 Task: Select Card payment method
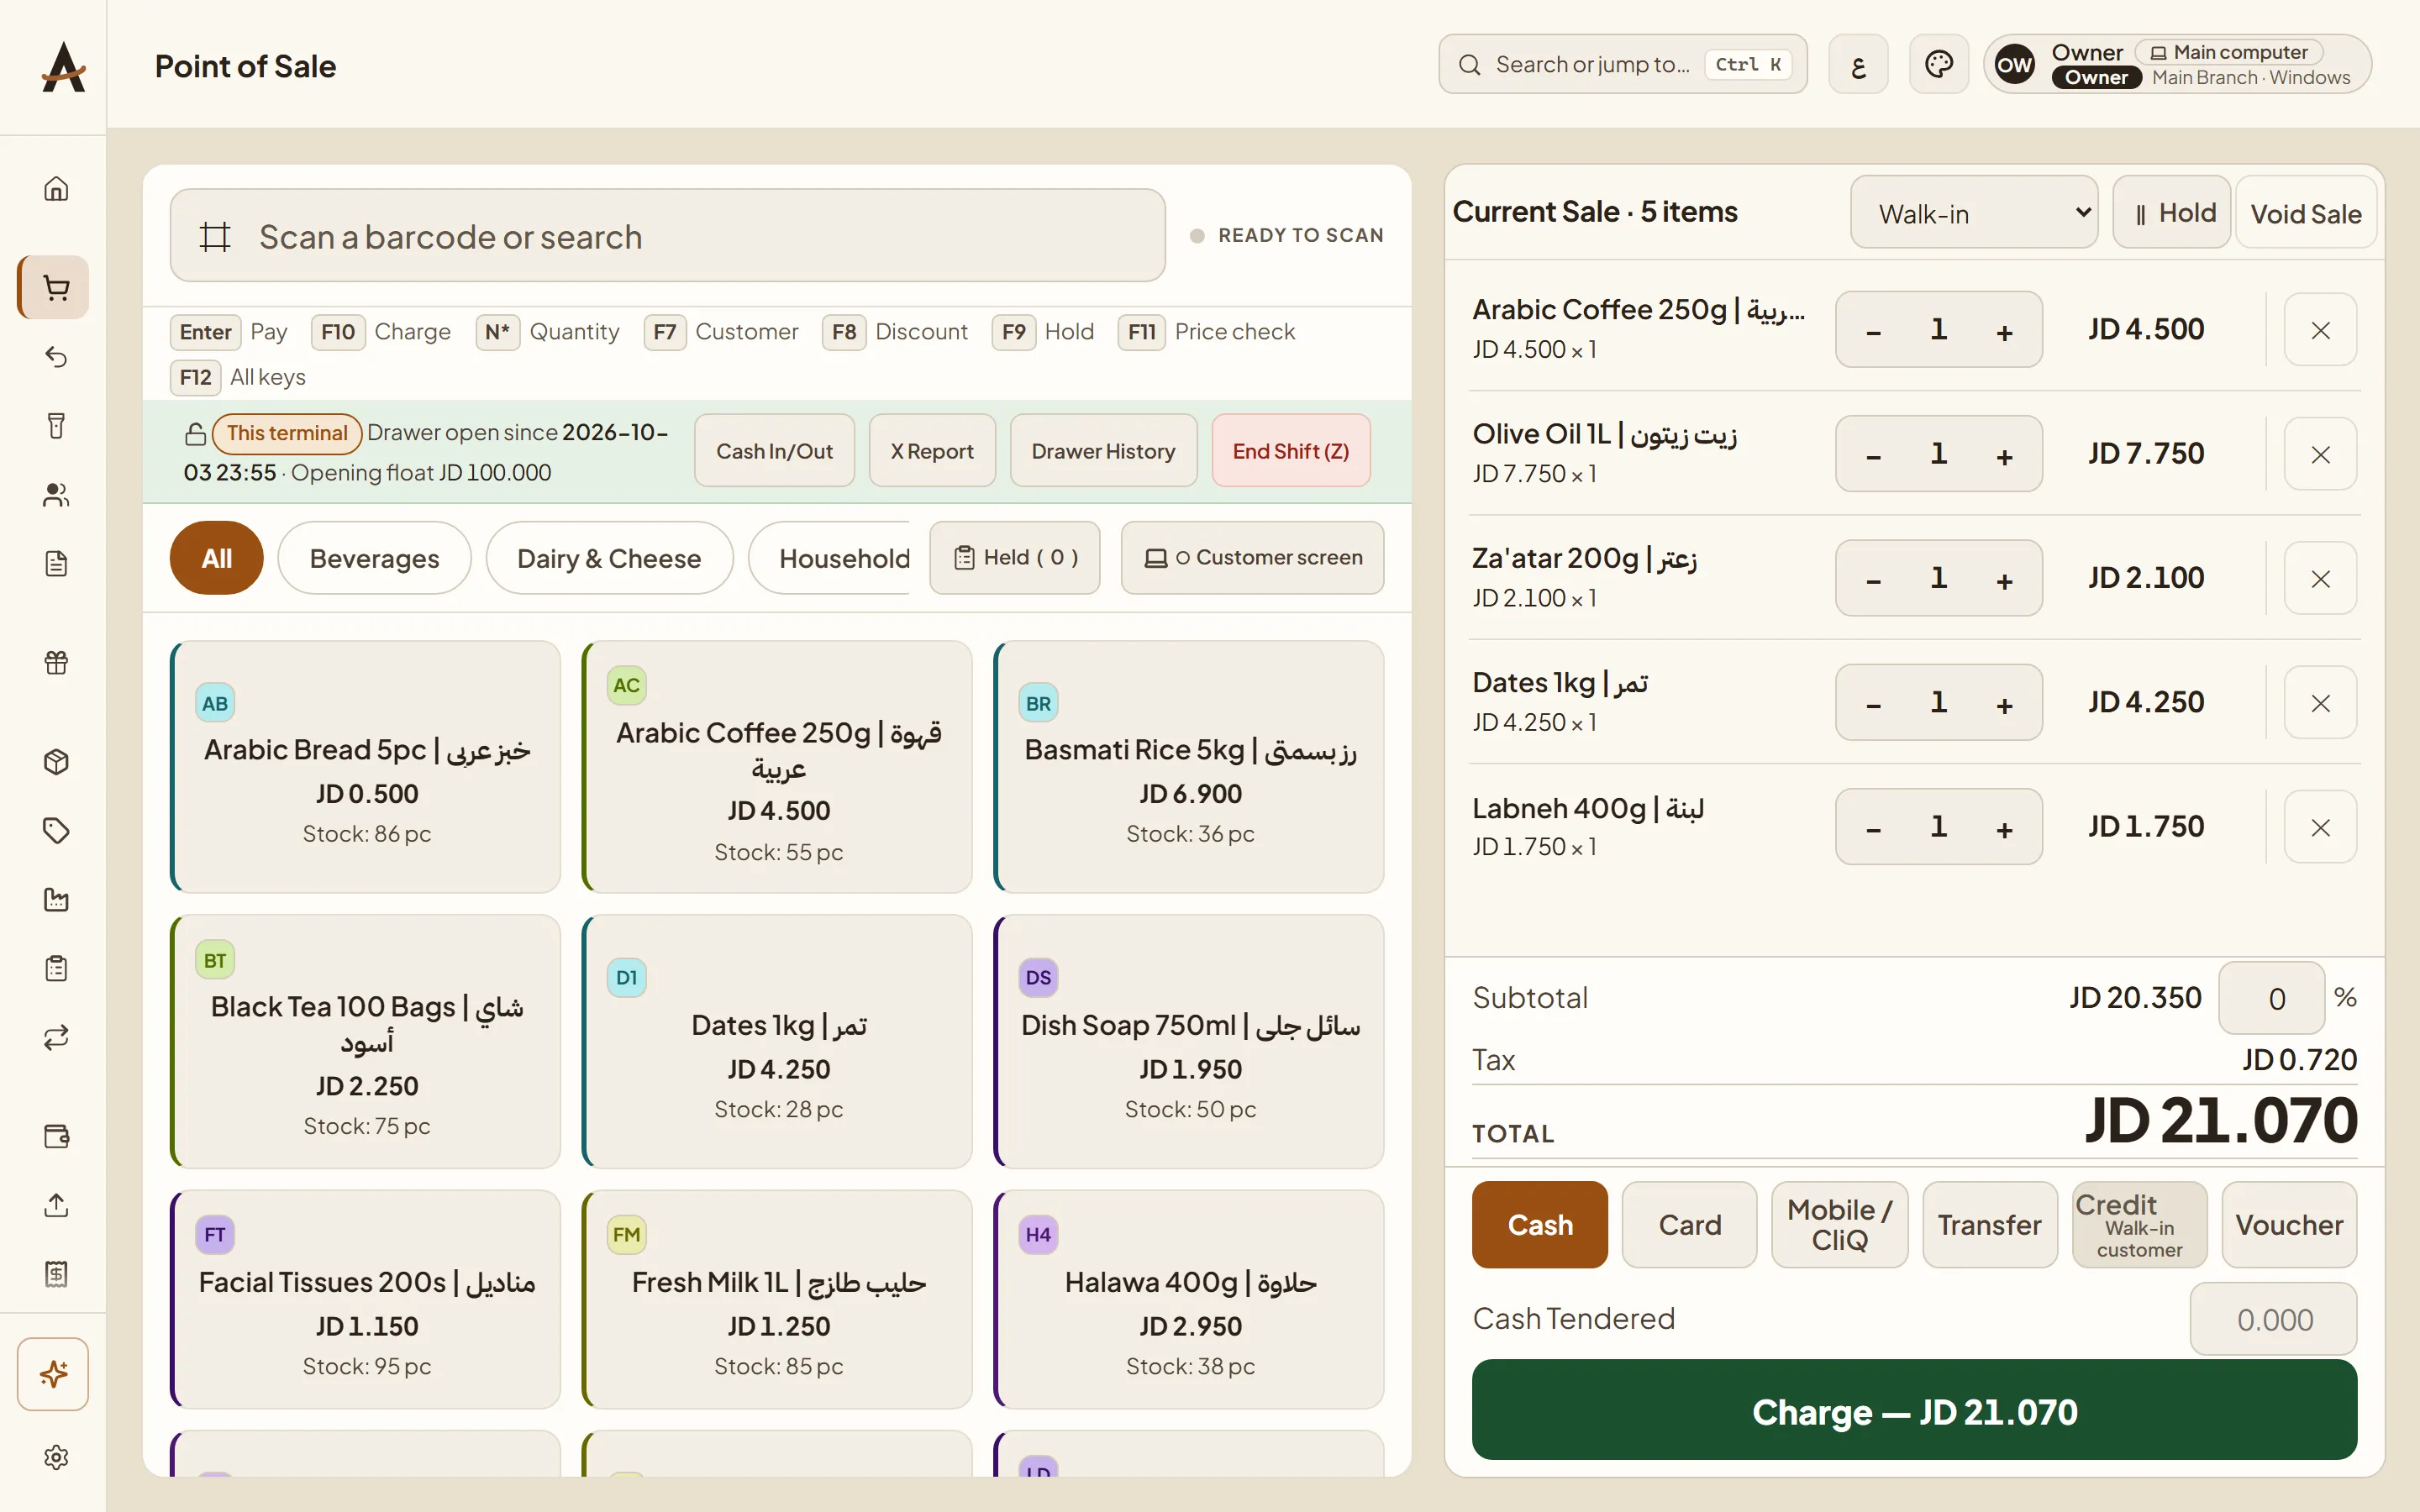1689,1224
